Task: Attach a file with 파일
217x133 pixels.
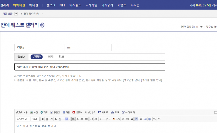Action: click(66, 112)
